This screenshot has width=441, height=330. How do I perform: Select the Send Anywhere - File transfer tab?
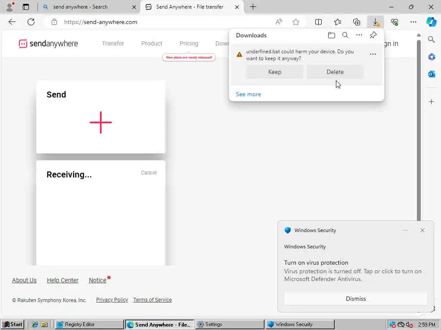189,7
